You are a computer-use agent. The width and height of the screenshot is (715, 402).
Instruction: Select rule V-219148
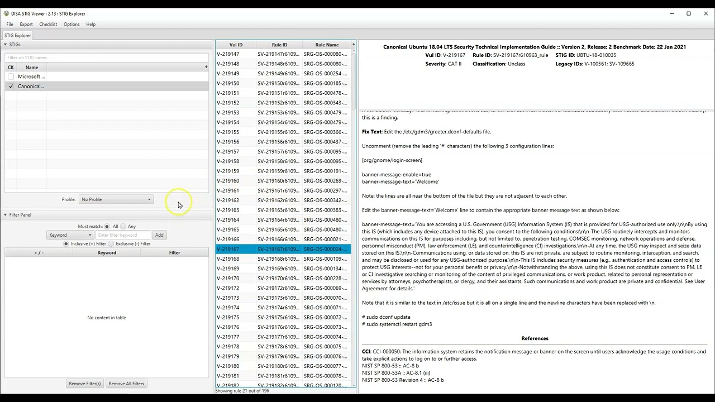[x=284, y=64]
